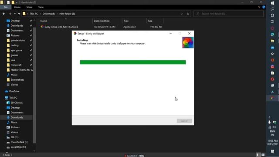The width and height of the screenshot is (279, 157).
Task: Select OneDrive in the navigation pane
Action: [x=14, y=91]
